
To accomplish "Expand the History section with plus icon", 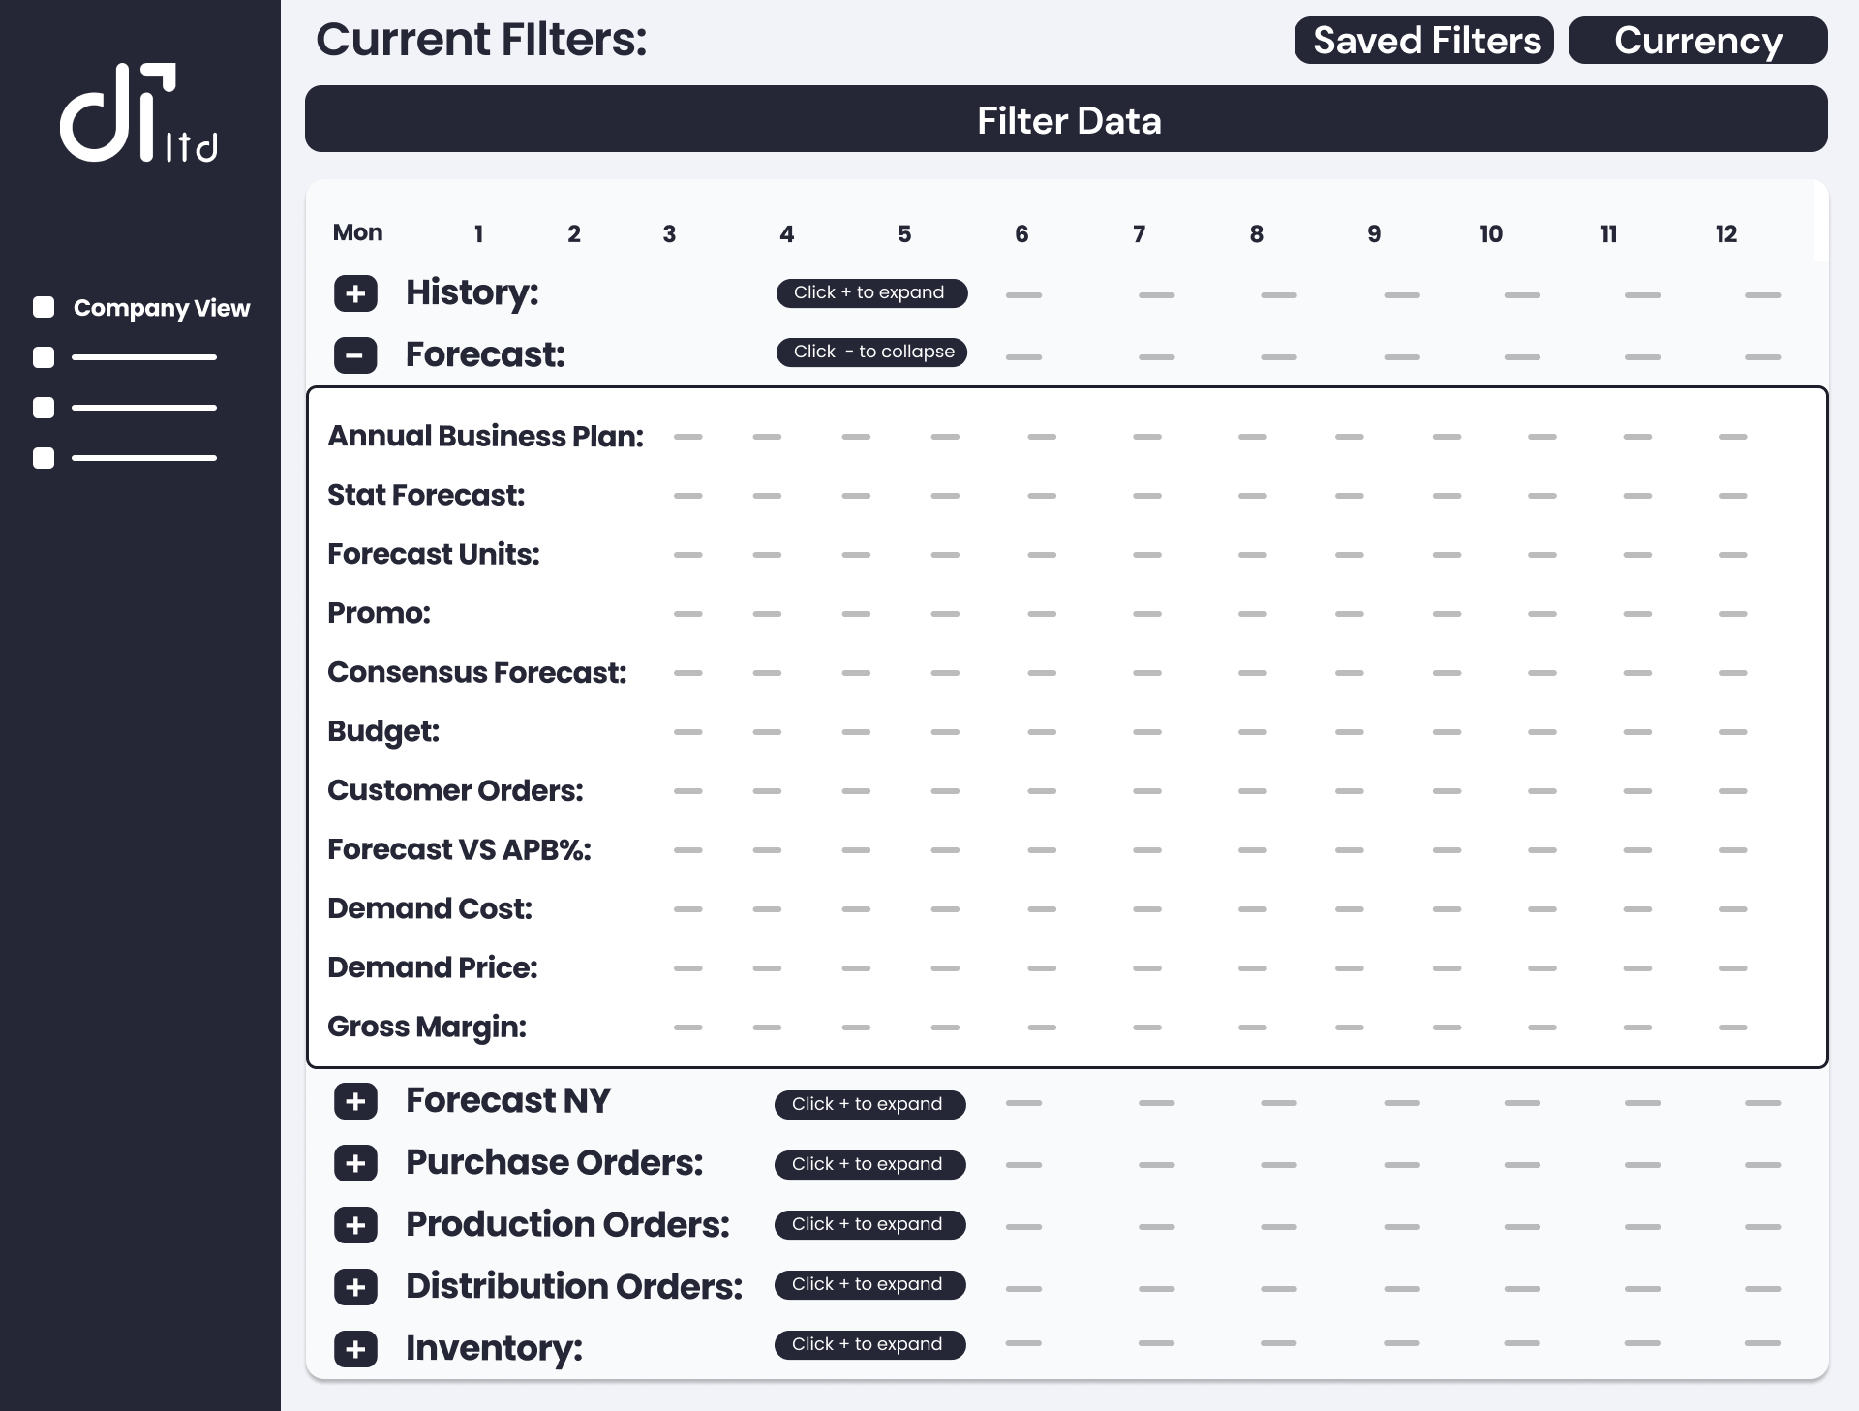I will pos(355,293).
